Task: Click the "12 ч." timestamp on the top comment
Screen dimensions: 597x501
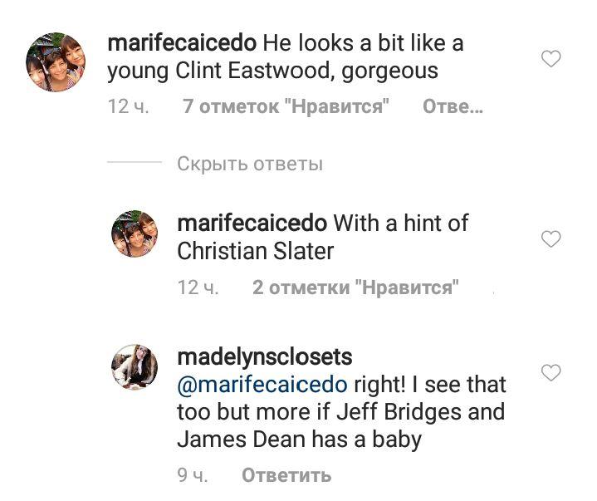Action: tap(129, 107)
